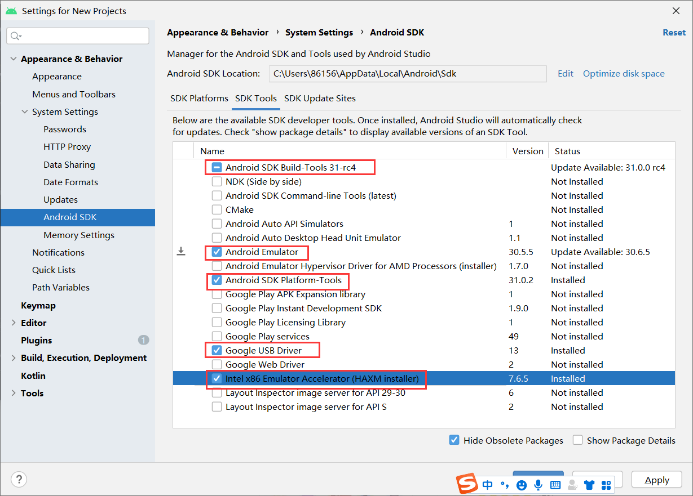693x496 pixels.
Task: Open the emoji smiley panel in input bar
Action: [x=522, y=485]
